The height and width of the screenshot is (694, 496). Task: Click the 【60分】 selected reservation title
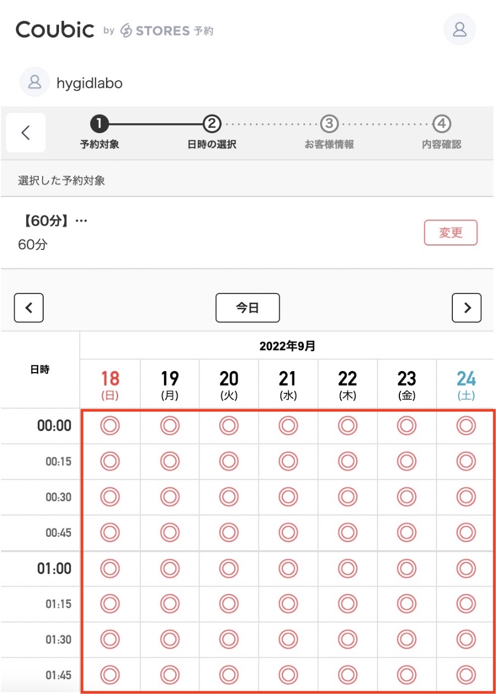pos(53,222)
